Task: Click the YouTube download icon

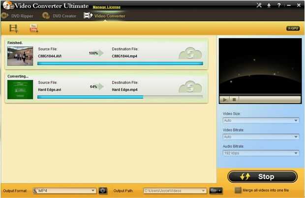Action: [x=34, y=28]
